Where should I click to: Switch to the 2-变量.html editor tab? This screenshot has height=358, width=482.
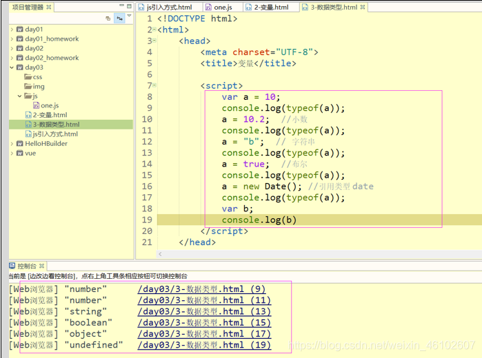coord(272,8)
